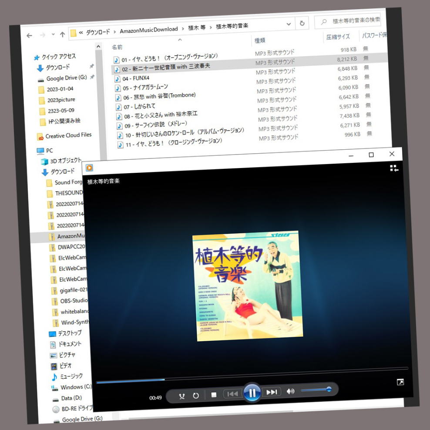The height and width of the screenshot is (430, 430).
Task: Select file 07 - しかられて
Action: [136, 107]
